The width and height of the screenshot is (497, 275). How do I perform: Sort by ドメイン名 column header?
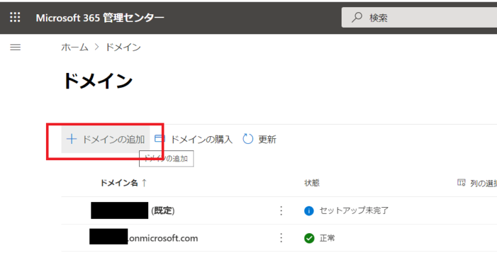point(123,183)
